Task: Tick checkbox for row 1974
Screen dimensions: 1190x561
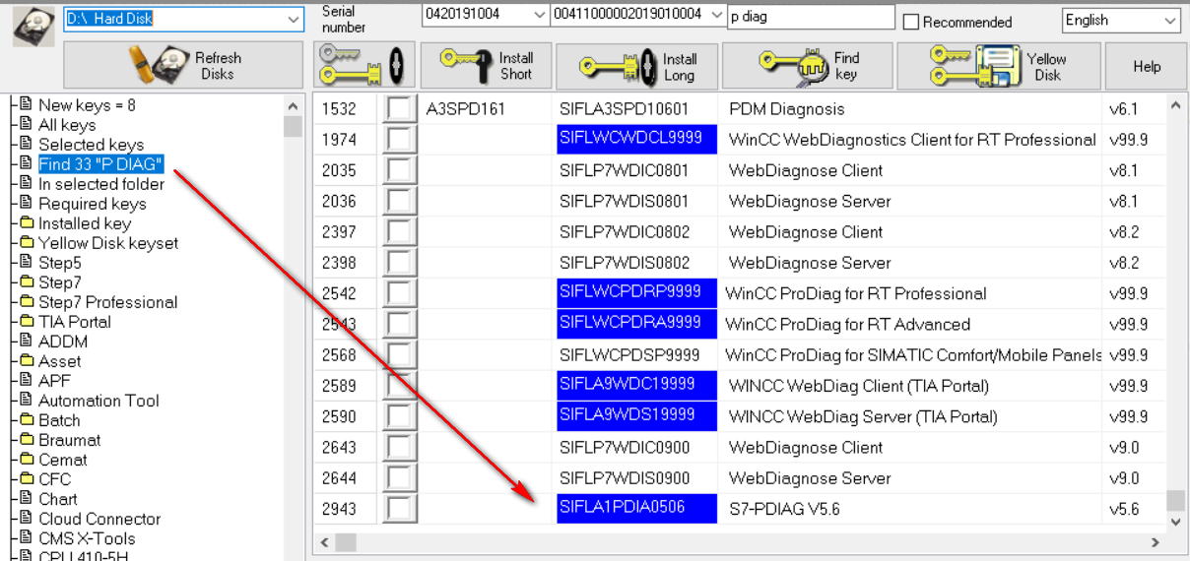Action: point(399,140)
